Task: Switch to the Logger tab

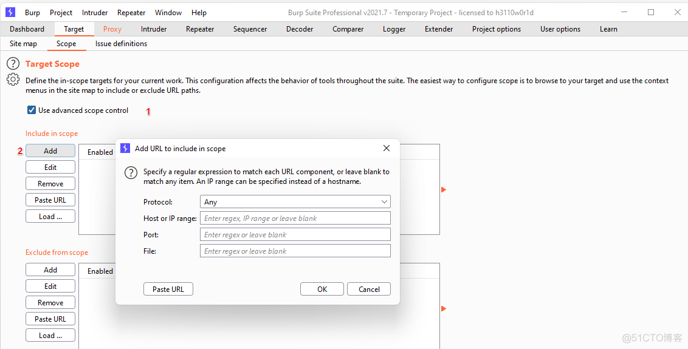Action: point(394,29)
